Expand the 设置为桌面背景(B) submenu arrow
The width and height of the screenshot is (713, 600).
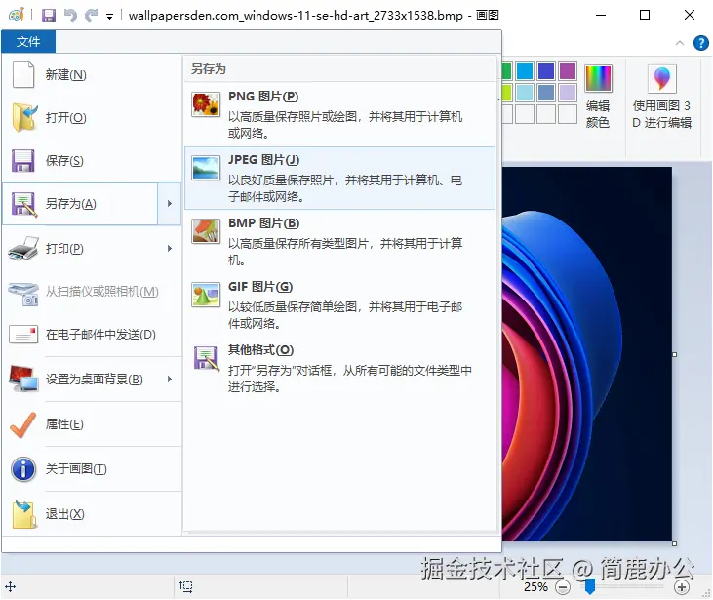(169, 379)
